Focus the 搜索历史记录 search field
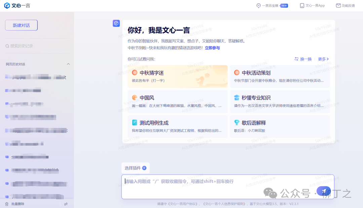The image size is (363, 208). (x=37, y=46)
